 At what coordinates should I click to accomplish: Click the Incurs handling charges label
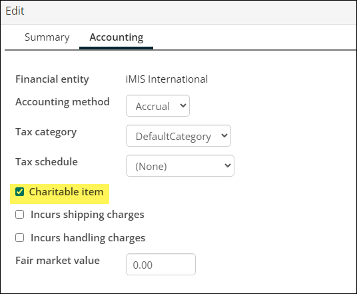coord(88,238)
